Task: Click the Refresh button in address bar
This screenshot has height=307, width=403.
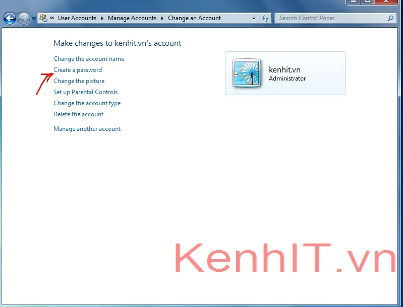Action: 266,18
